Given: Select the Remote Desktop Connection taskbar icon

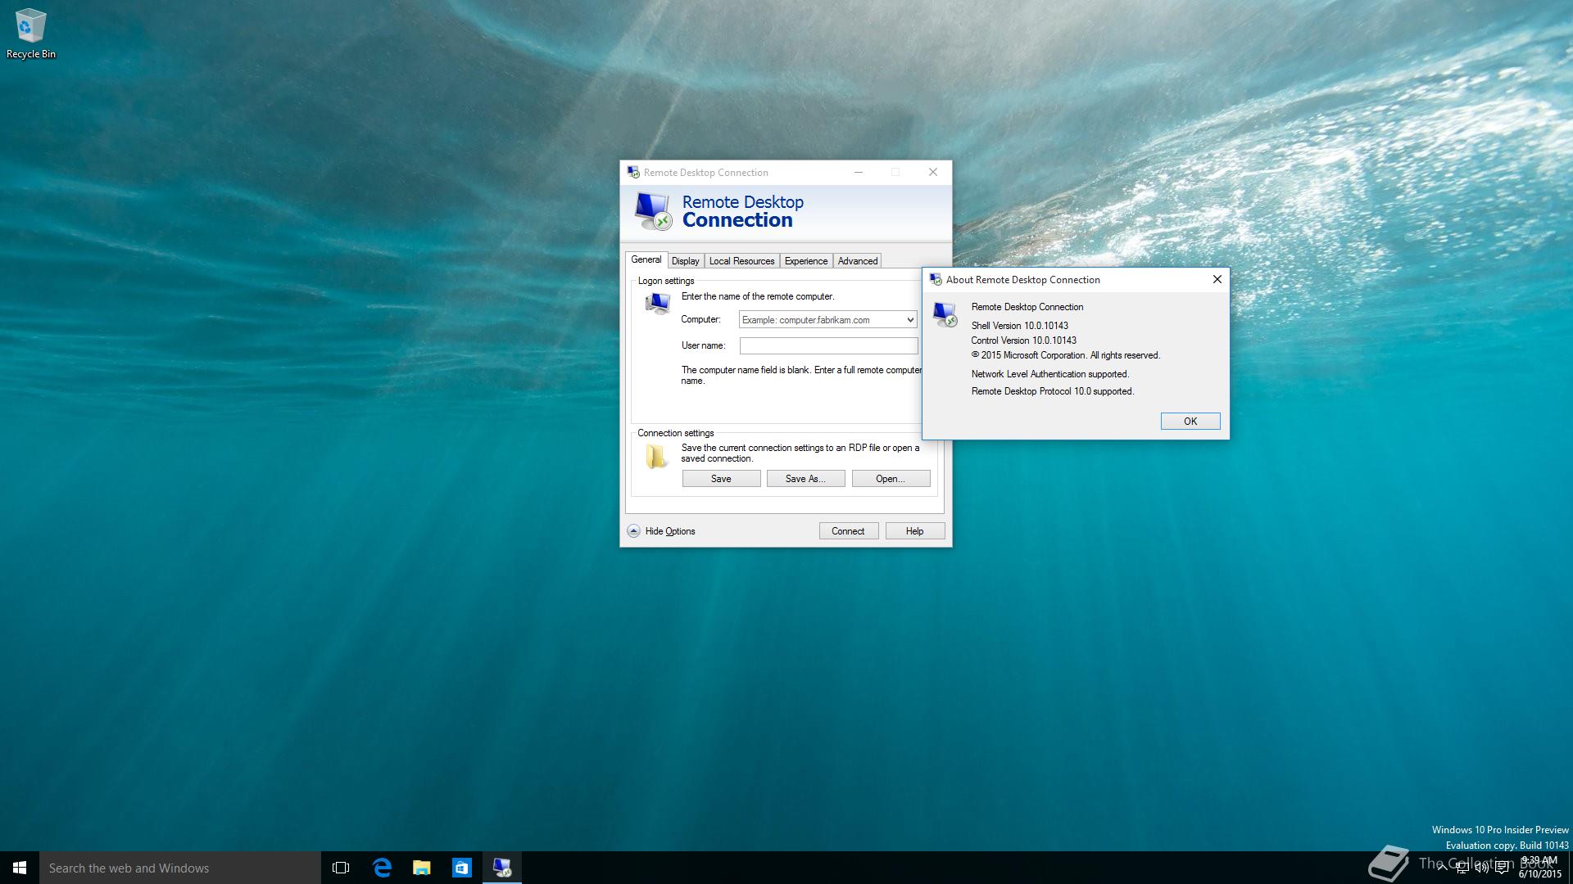Looking at the screenshot, I should click(502, 868).
